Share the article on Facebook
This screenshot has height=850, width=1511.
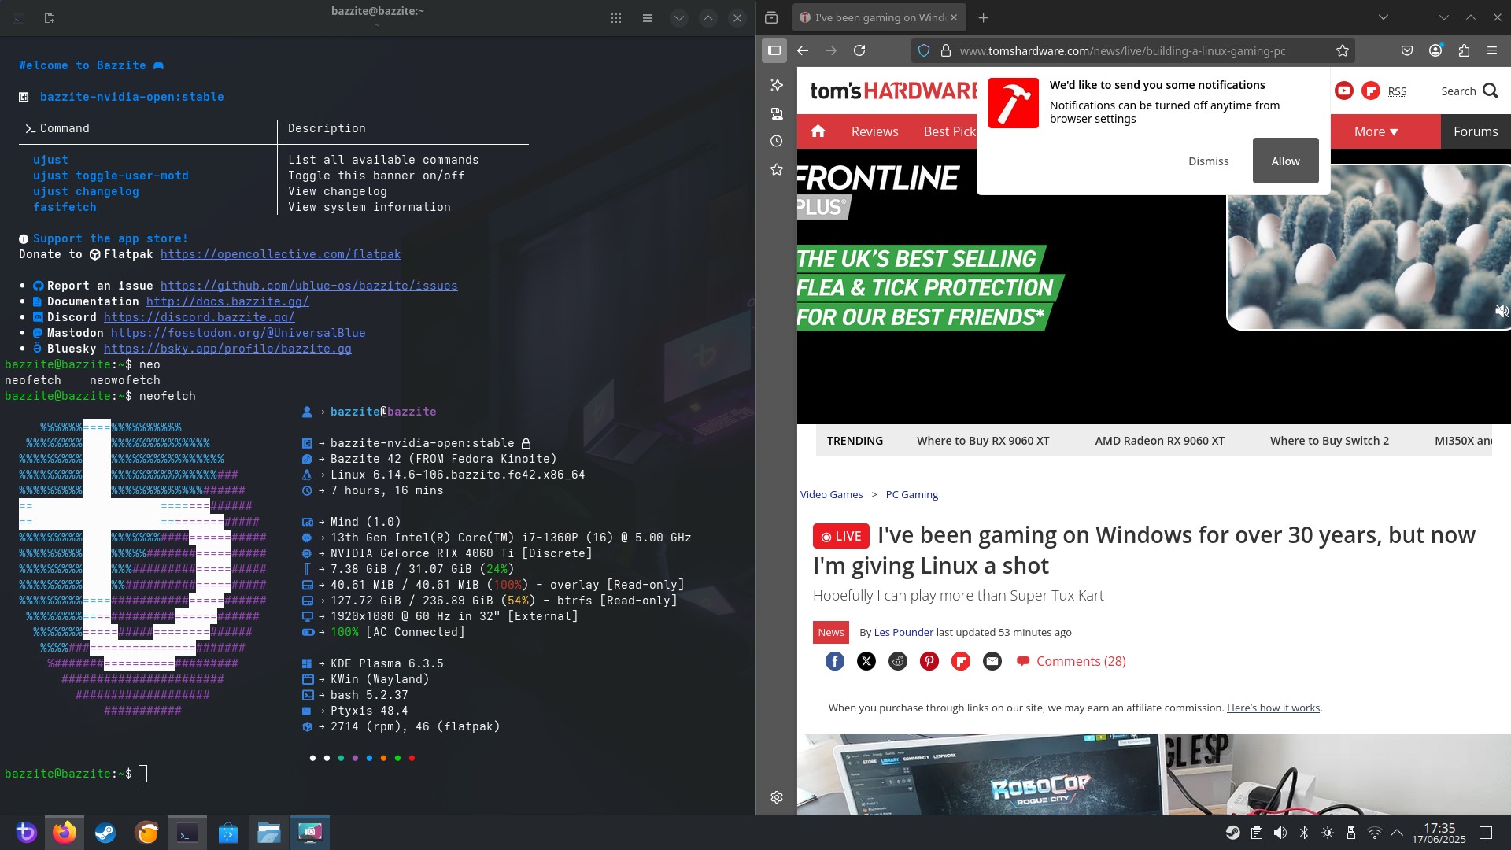coord(835,661)
